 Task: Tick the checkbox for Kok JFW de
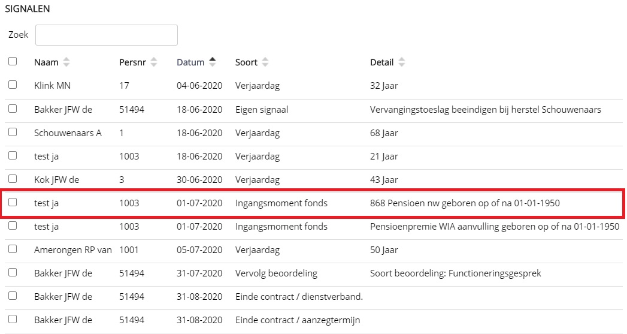click(x=13, y=179)
